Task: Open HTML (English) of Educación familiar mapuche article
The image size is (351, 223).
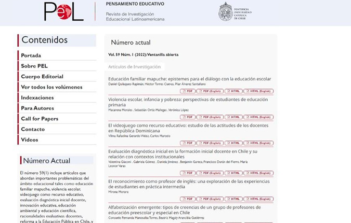Action: (258, 91)
